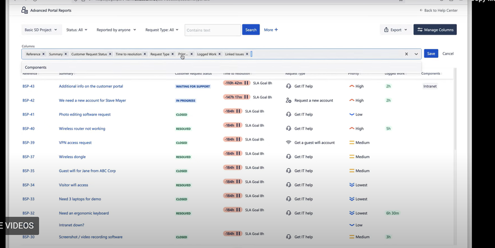Open Additional info on the customer portal
Screen dimensions: 495x248
(x=91, y=86)
